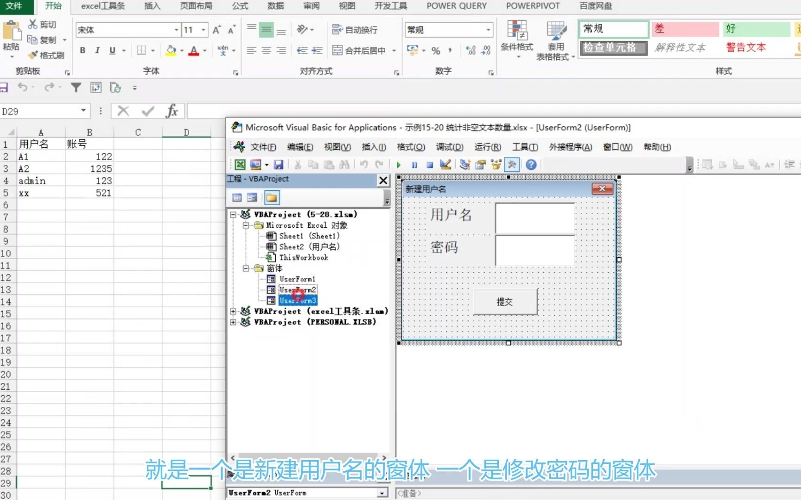Click the yellow fill color swatch button
The height and width of the screenshot is (500, 801).
tap(171, 50)
